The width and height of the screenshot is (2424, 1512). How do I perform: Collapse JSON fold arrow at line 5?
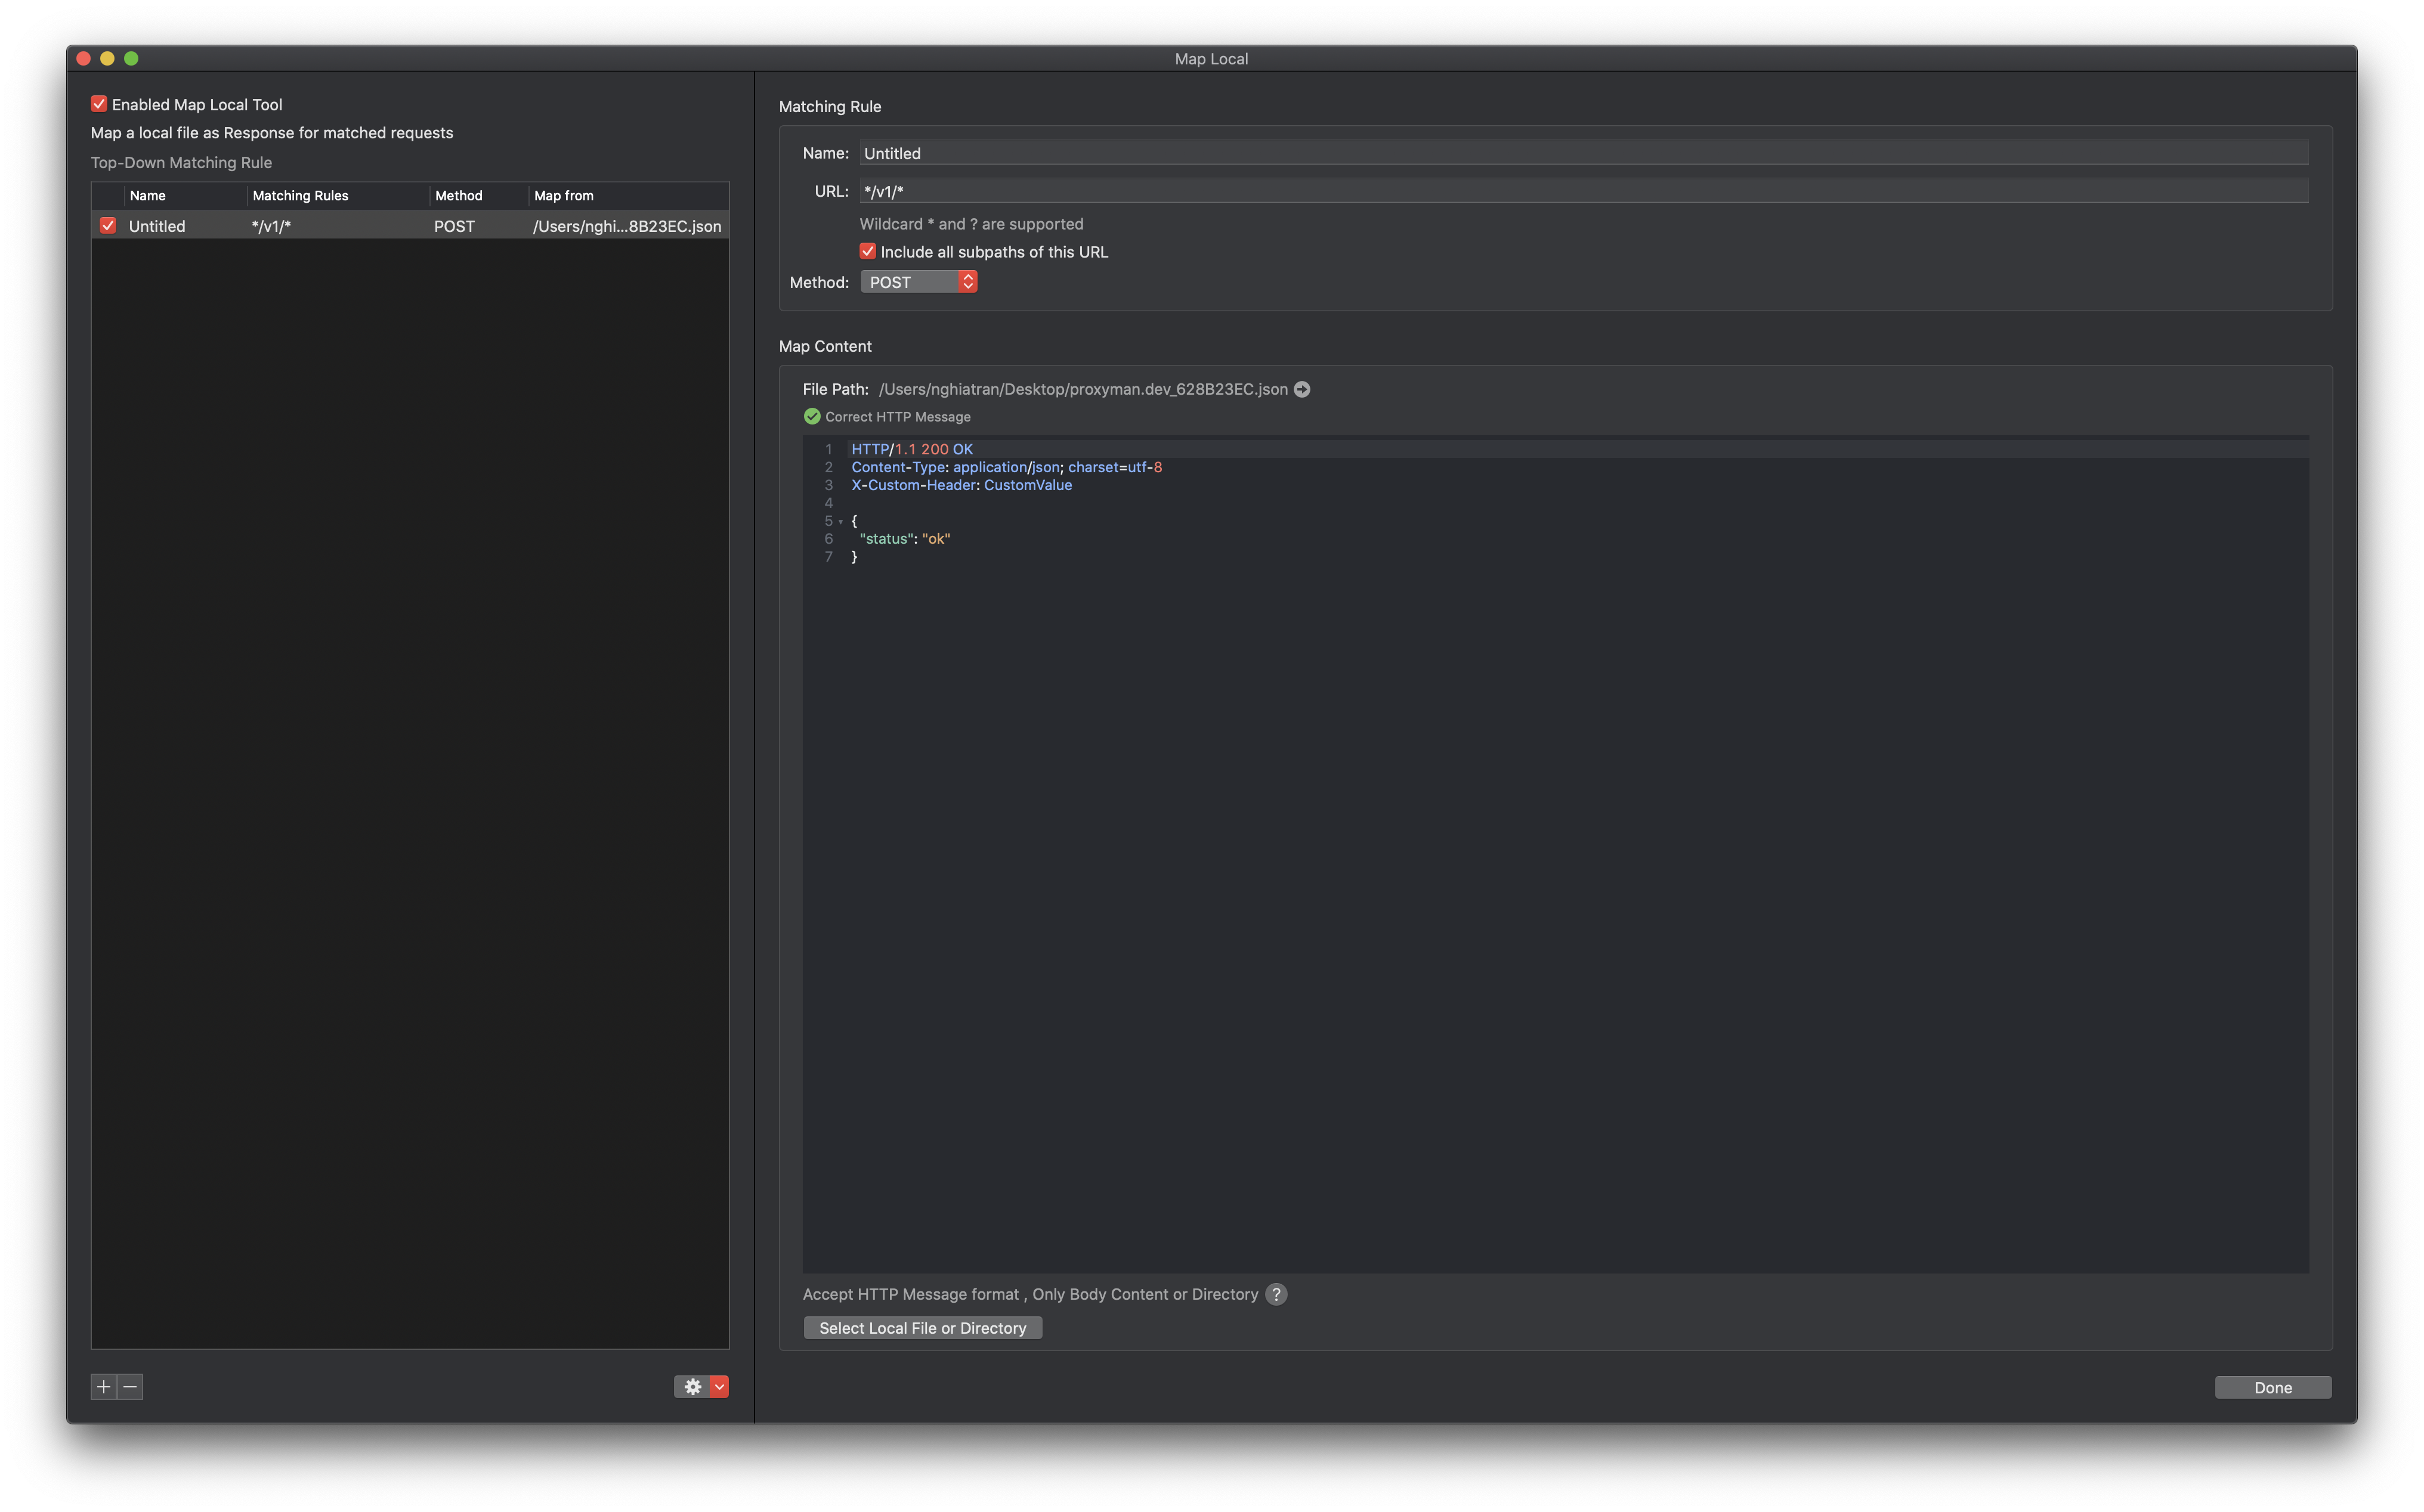[840, 522]
